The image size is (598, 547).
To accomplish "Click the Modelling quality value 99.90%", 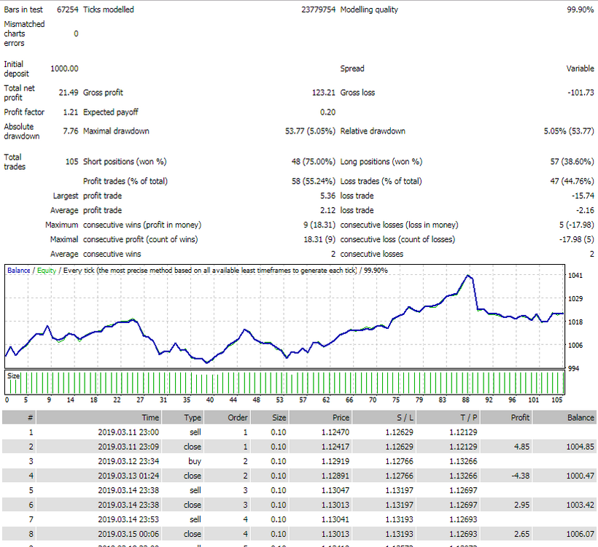I will point(580,9).
